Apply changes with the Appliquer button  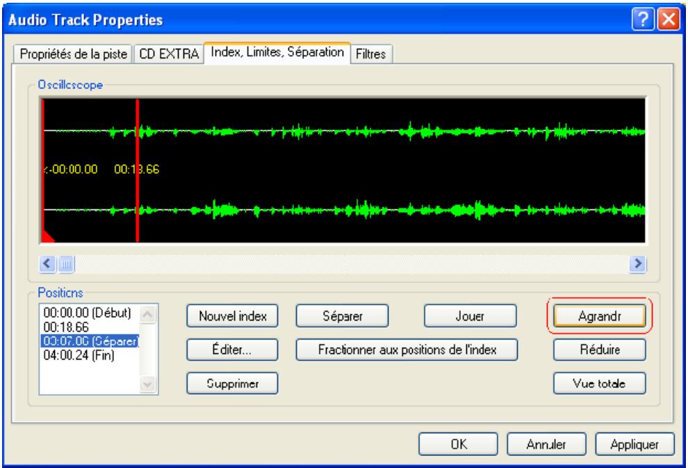634,444
